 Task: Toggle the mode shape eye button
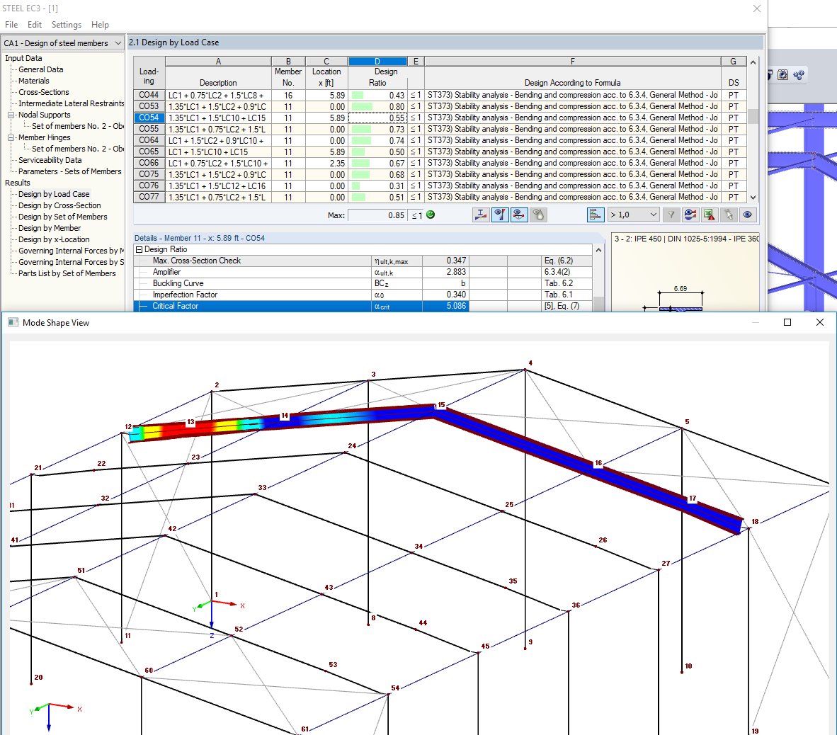pos(519,214)
